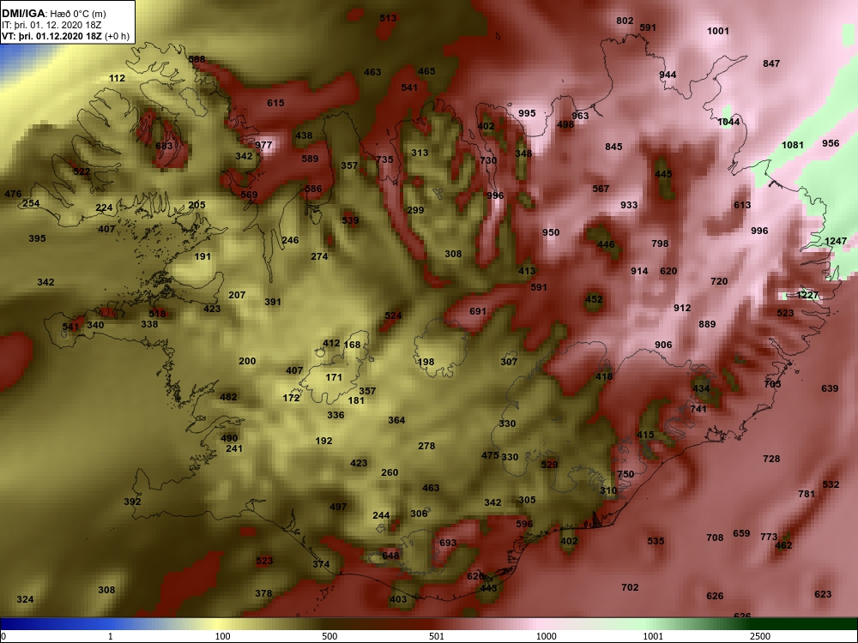
Task: Click the map value 476
Action: 13,194
